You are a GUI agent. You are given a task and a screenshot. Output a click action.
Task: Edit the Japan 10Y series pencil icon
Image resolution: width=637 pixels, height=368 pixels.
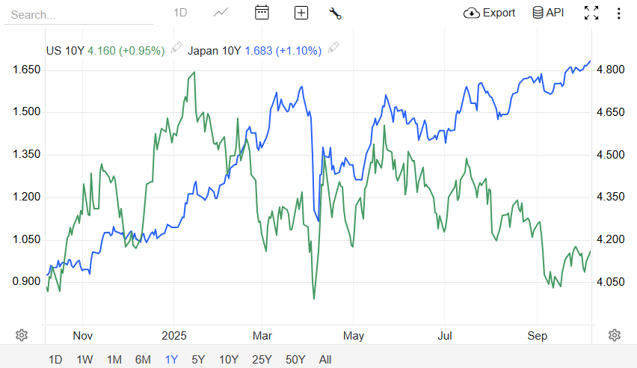point(333,49)
